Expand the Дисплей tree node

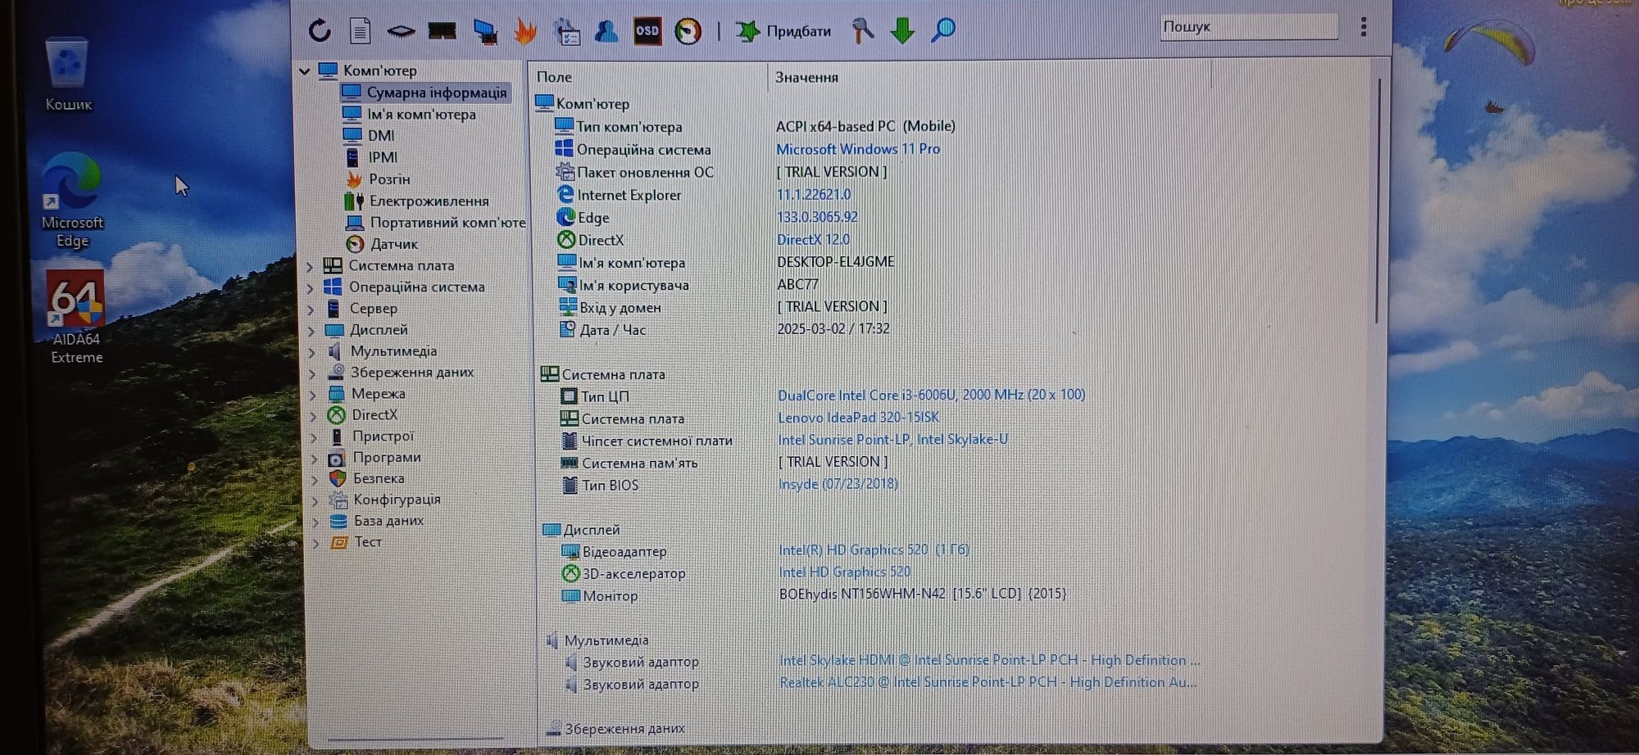(311, 330)
